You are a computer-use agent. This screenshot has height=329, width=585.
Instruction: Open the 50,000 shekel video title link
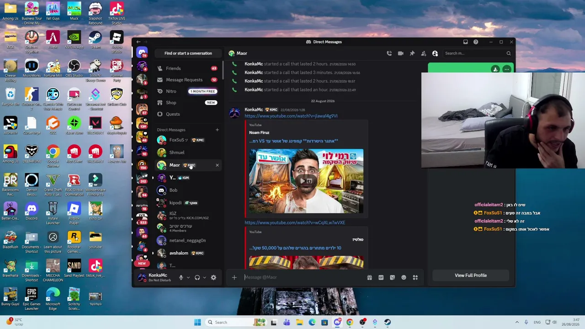pyautogui.click(x=295, y=248)
